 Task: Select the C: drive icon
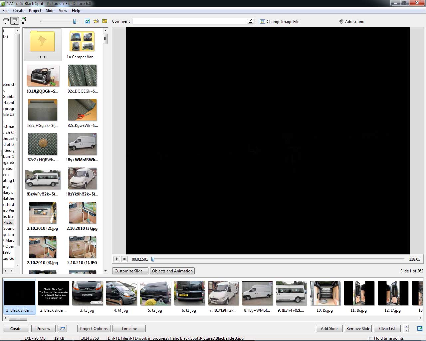[6, 21]
